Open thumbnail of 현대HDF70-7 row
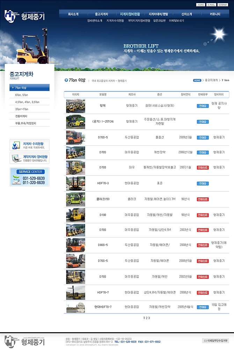Screen dimensions: 234x350 76,307
